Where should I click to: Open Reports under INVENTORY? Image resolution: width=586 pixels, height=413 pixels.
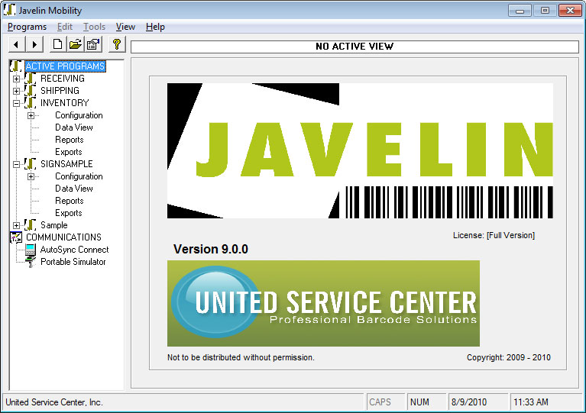point(69,140)
